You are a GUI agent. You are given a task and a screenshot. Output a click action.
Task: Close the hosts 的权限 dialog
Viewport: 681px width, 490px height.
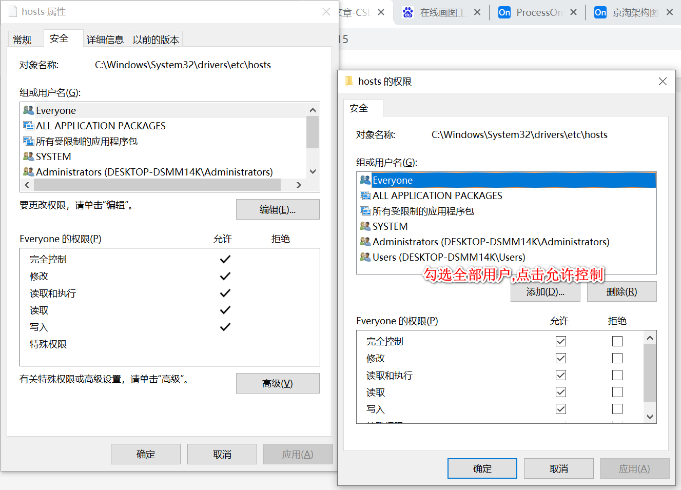click(x=663, y=81)
